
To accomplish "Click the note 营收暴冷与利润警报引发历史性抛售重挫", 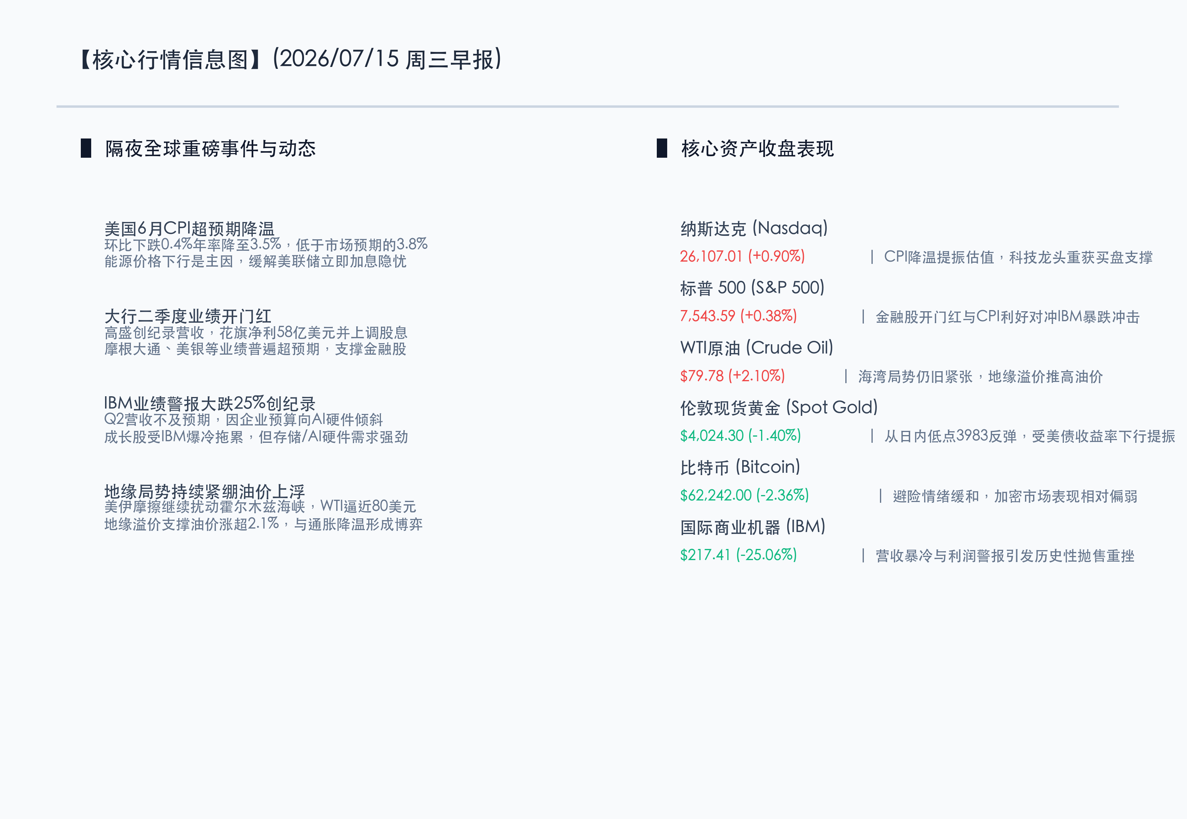I will click(1004, 556).
